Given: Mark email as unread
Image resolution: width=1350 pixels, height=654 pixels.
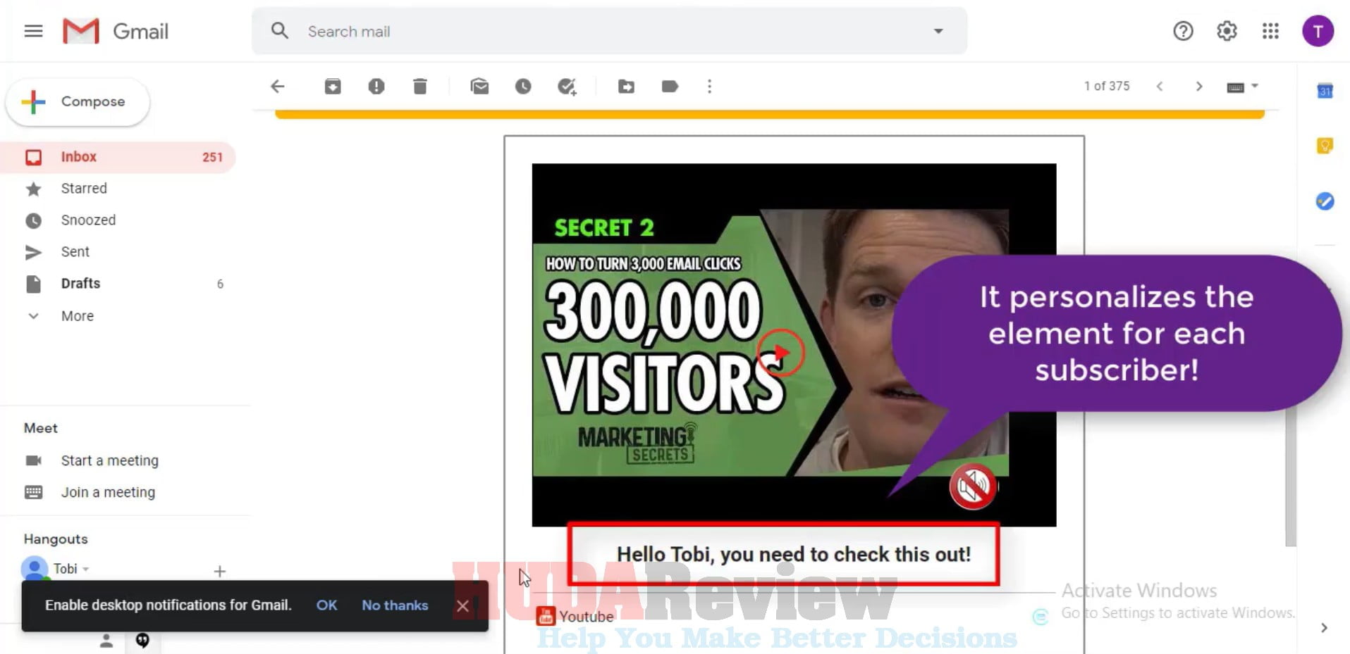Looking at the screenshot, I should [479, 86].
